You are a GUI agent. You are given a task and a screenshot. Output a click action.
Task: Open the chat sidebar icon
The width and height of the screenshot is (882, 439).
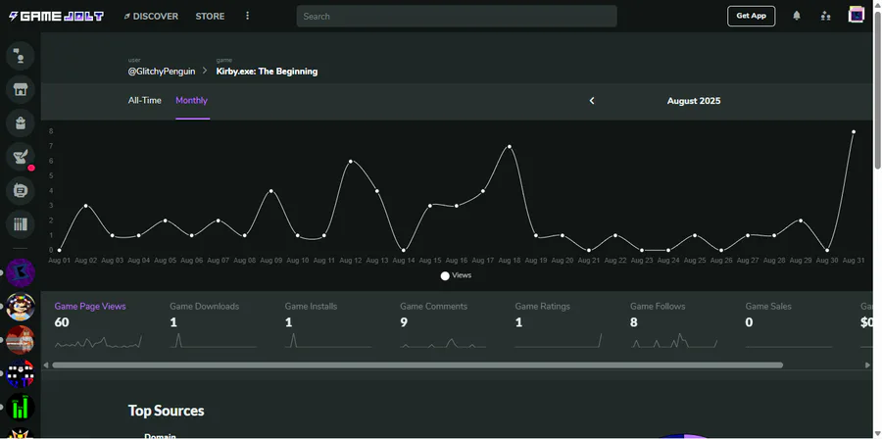(x=21, y=56)
